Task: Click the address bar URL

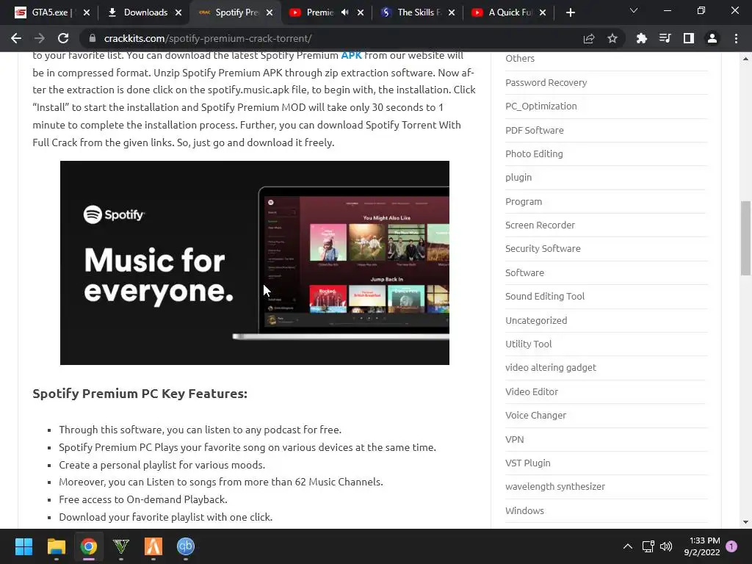Action: [x=208, y=38]
